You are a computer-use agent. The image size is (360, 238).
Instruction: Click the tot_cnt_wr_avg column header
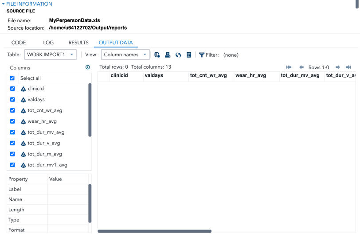click(211, 76)
